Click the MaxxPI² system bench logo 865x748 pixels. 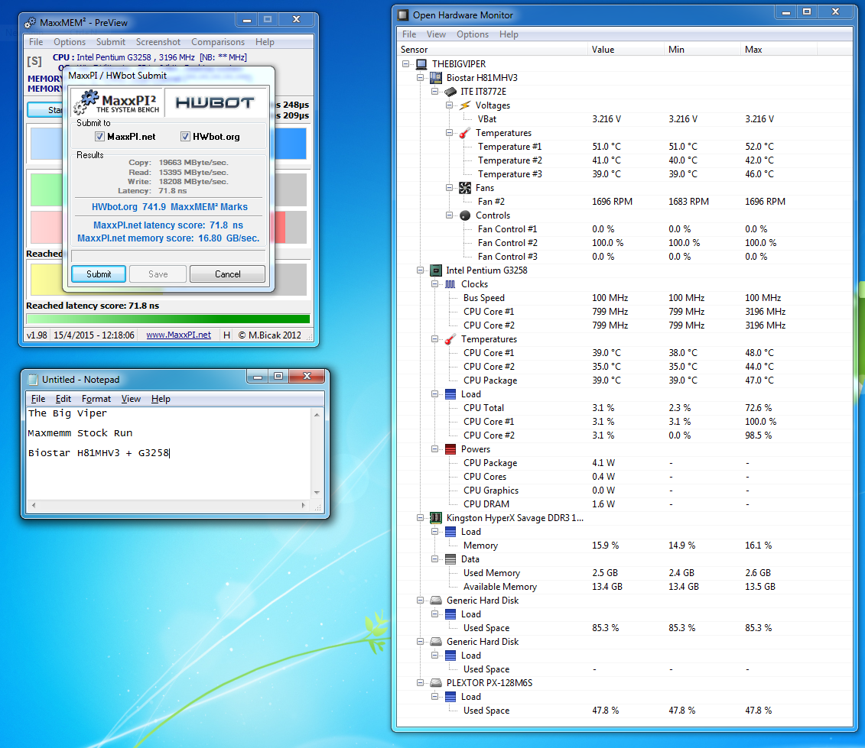pyautogui.click(x=118, y=102)
